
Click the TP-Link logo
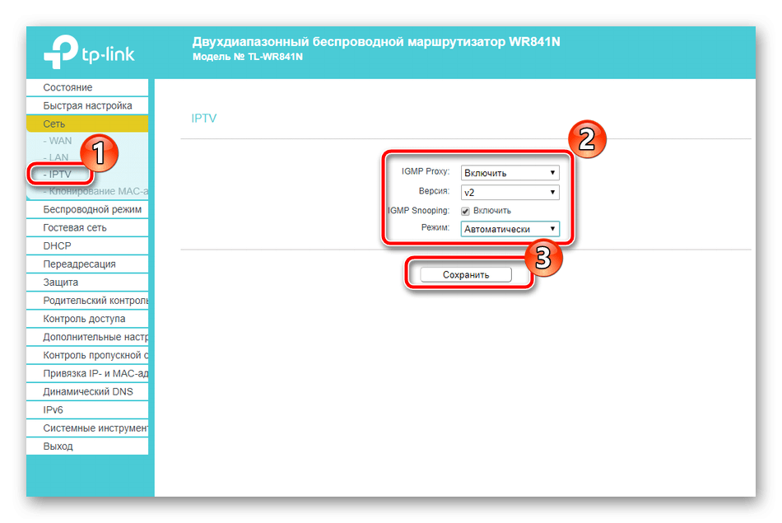[x=88, y=53]
